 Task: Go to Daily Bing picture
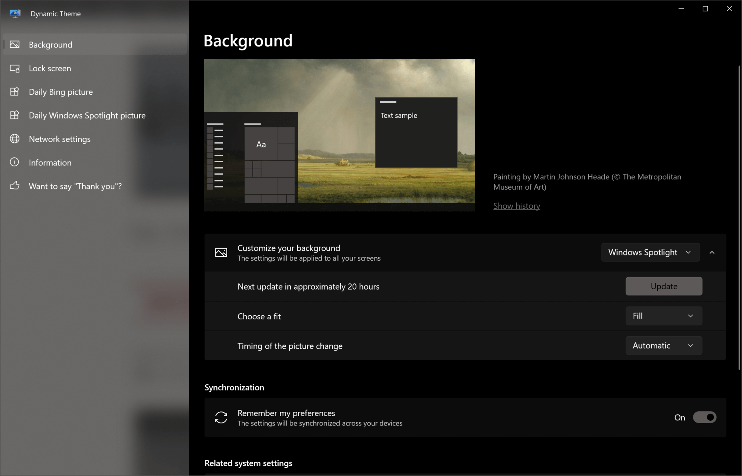[x=95, y=92]
